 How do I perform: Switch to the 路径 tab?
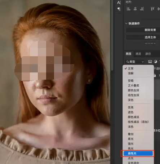coord(148,54)
